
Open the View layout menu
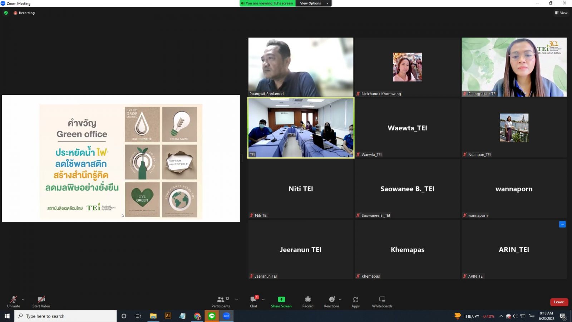click(x=561, y=13)
